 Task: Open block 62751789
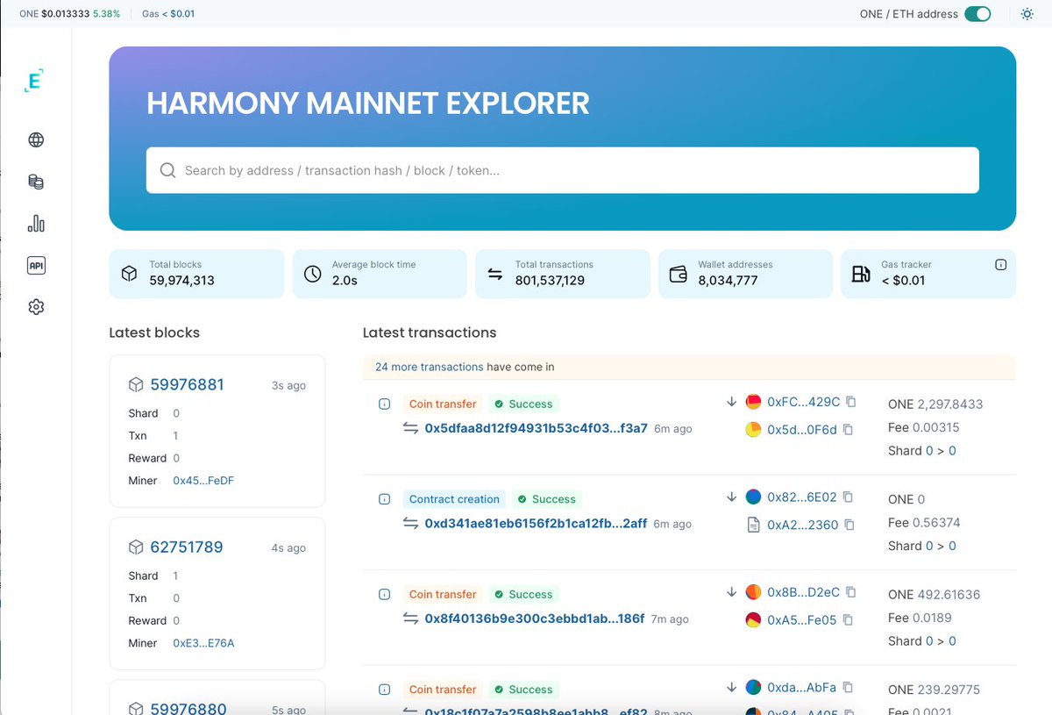(187, 547)
